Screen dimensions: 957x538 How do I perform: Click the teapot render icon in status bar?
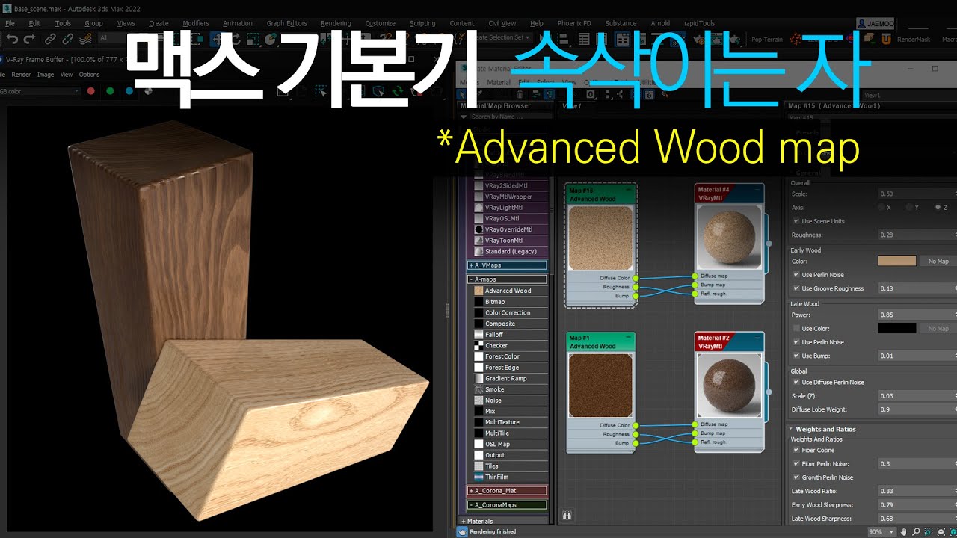(x=462, y=531)
